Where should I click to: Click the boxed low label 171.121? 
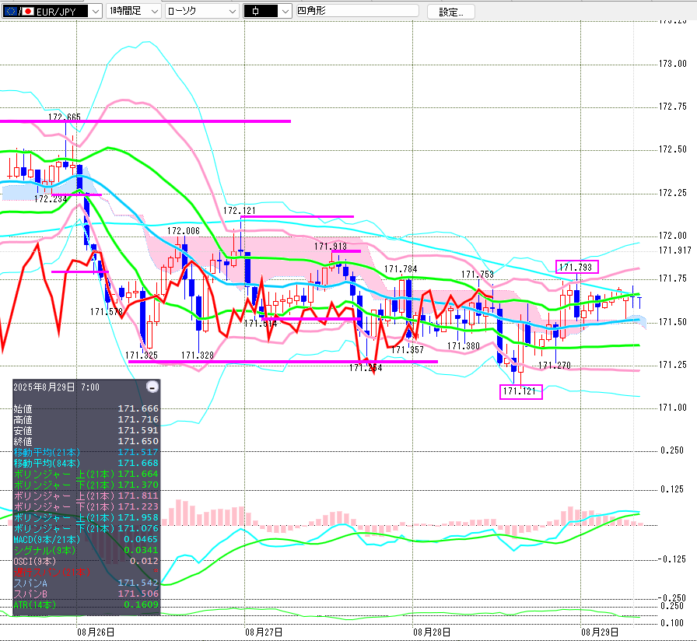click(521, 391)
